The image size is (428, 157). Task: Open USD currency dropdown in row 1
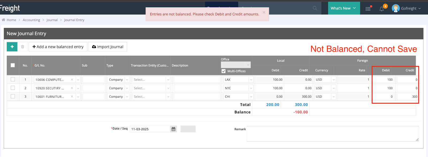click(333, 80)
